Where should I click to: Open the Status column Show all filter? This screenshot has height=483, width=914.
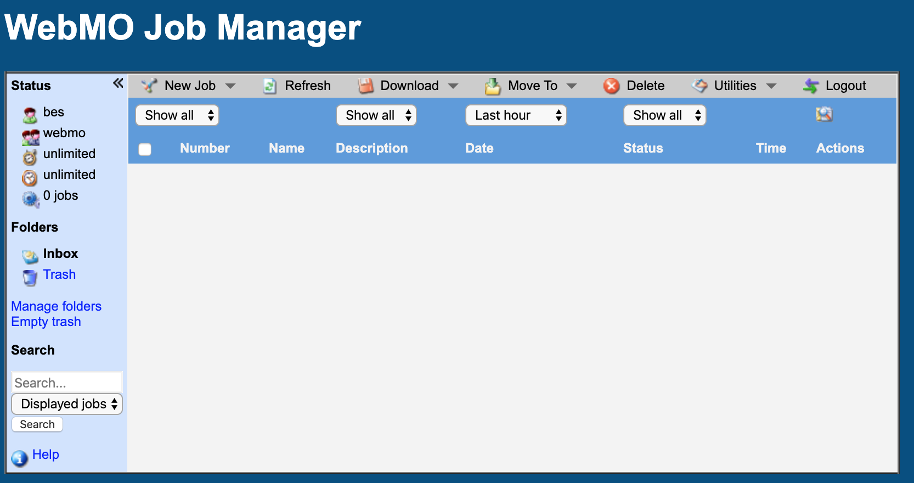pyautogui.click(x=664, y=115)
